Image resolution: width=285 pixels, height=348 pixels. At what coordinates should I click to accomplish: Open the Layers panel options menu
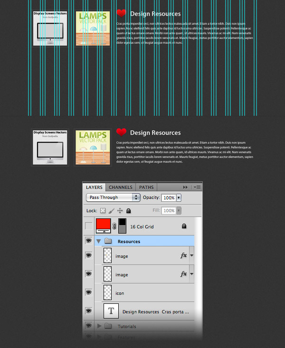click(x=197, y=188)
